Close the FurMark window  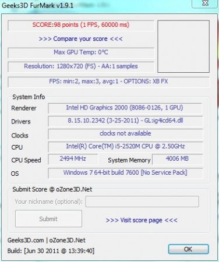pos(205,3)
